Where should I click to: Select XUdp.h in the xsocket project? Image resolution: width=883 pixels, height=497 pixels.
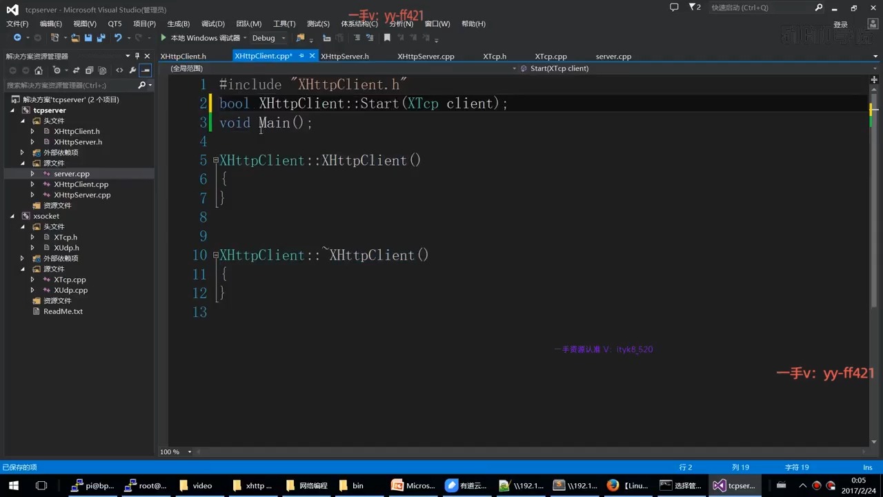tap(66, 248)
